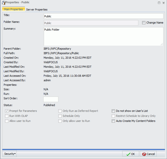The height and width of the screenshot is (159, 167).
Task: Toggle Run With OLAP checkbox
Action: pos(7,116)
